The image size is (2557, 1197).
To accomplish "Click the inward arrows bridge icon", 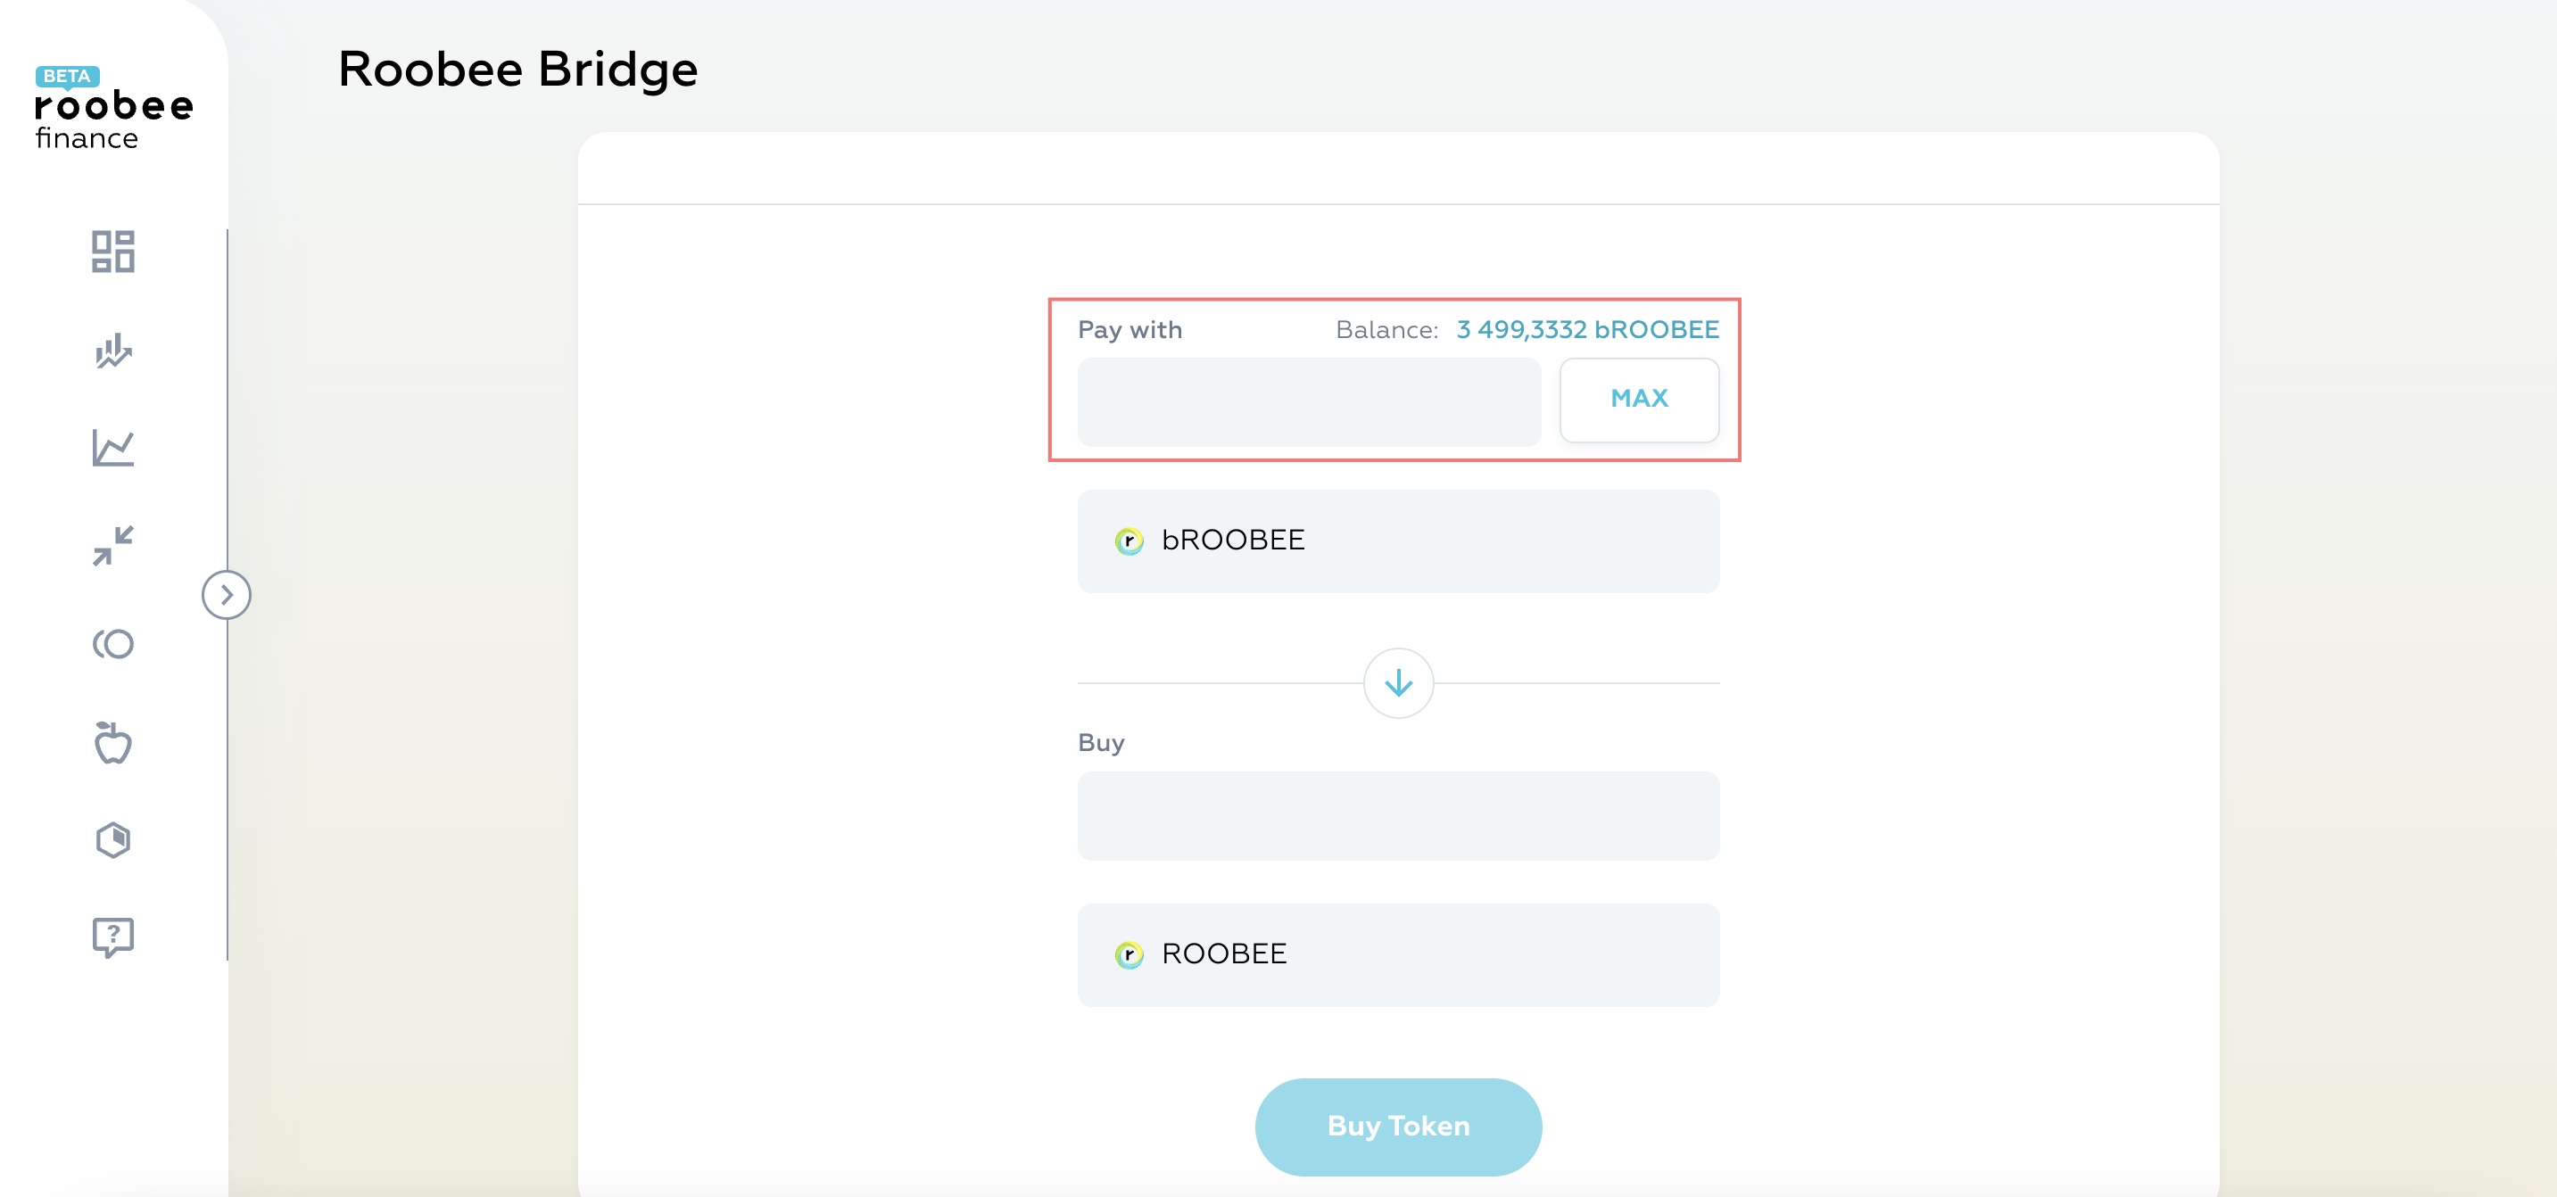I will coord(113,546).
